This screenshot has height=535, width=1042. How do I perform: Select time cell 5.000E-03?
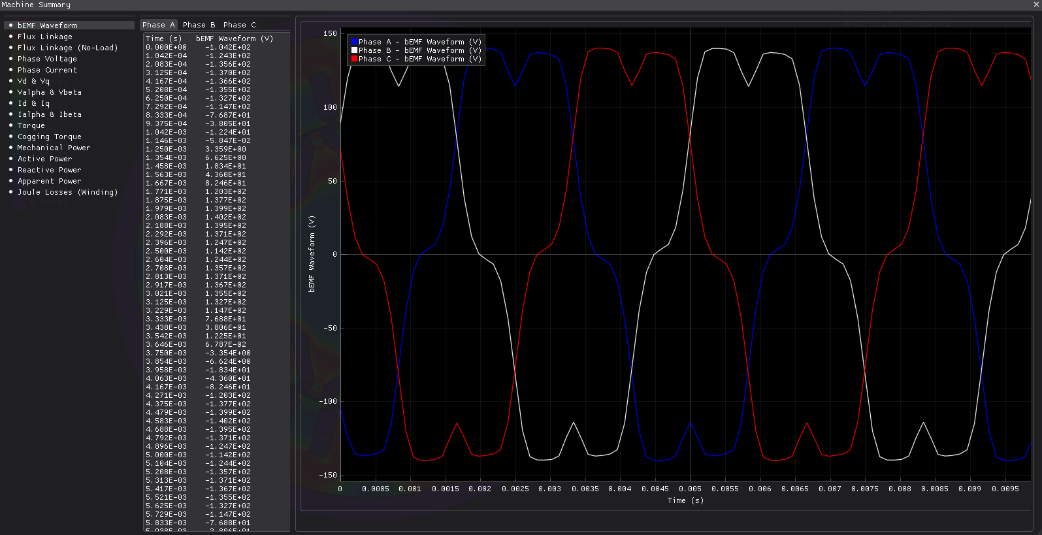coord(166,455)
